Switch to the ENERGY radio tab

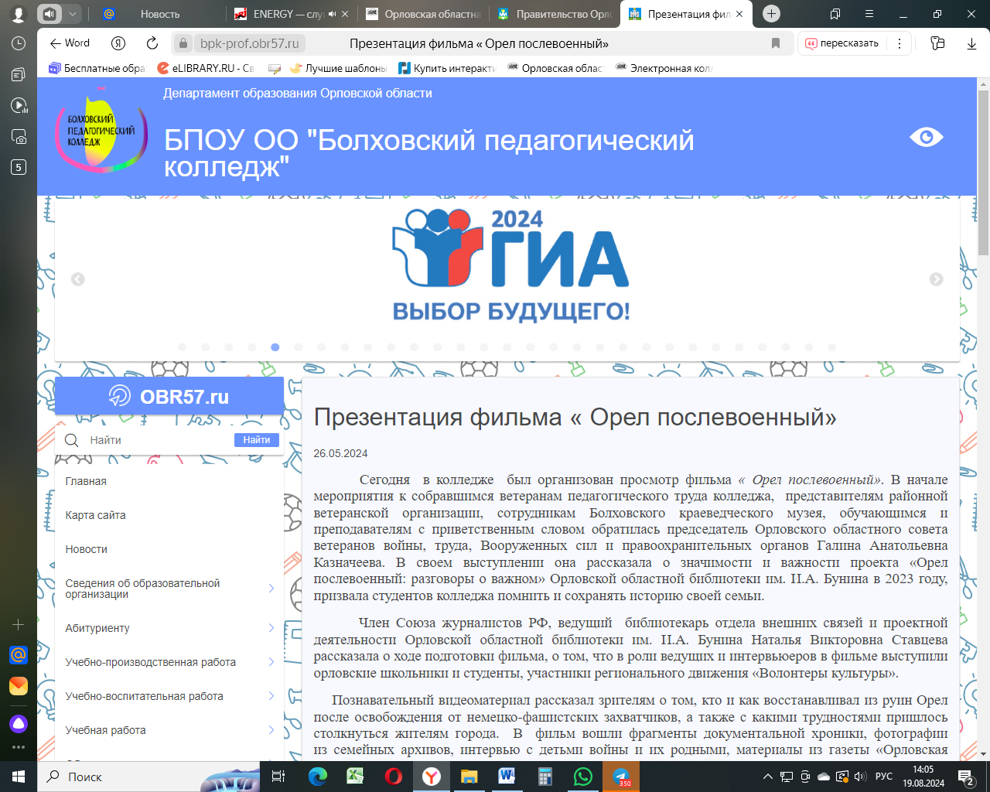click(x=288, y=14)
